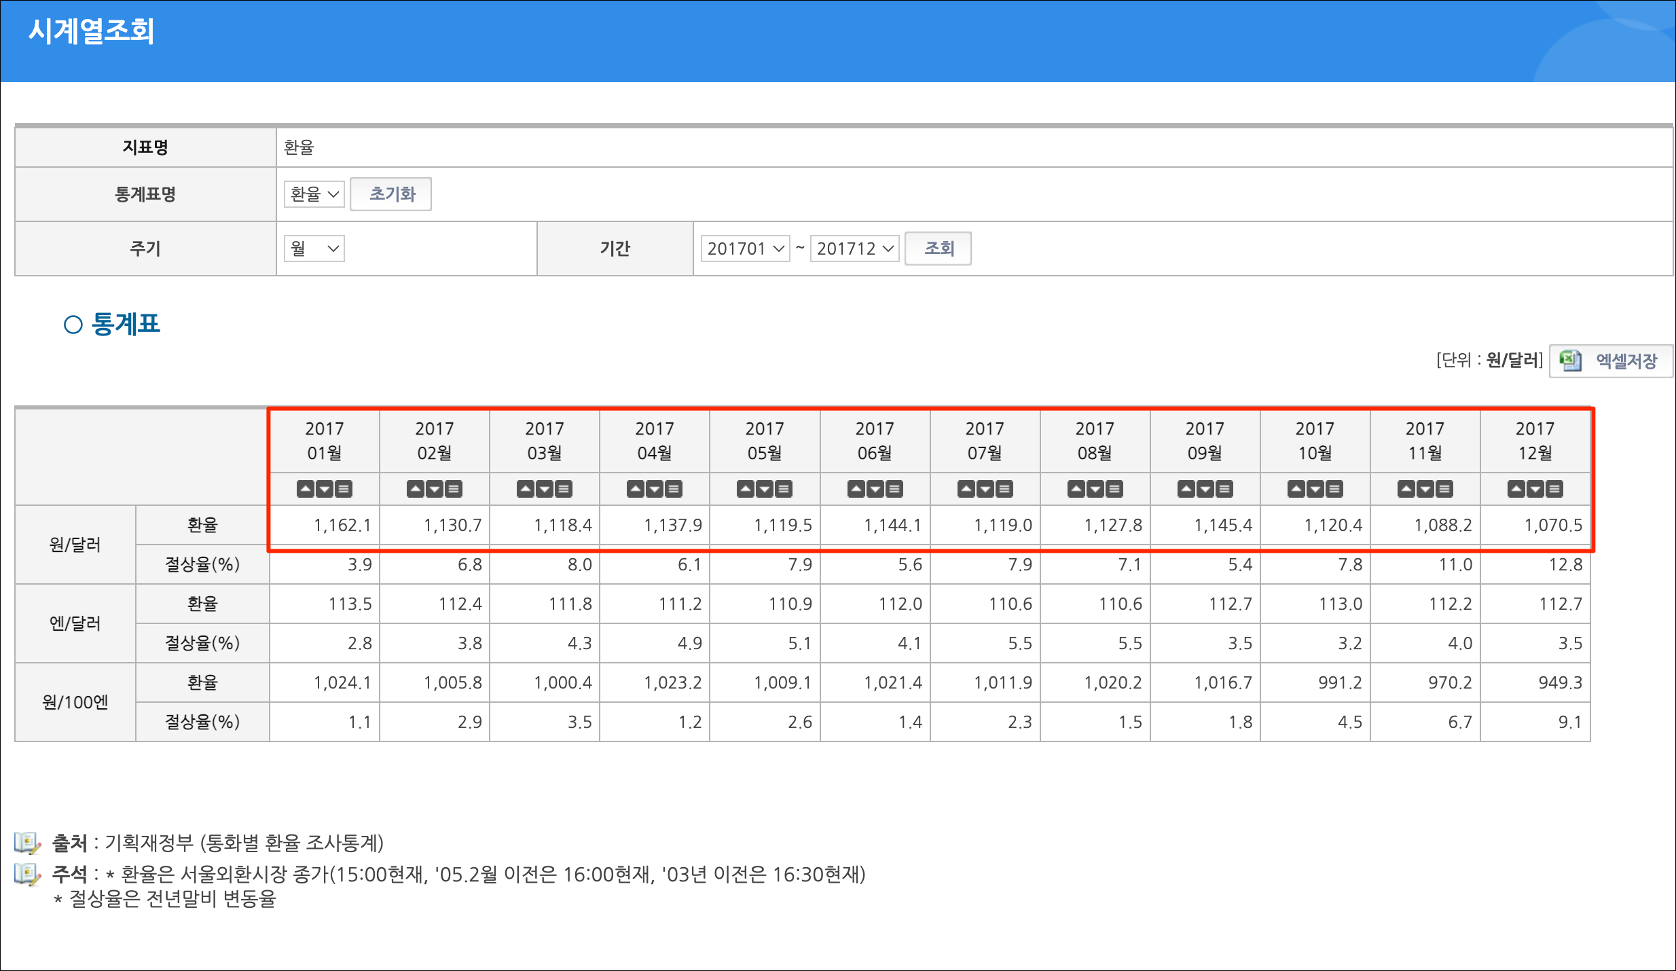Screen dimensions: 1676x971
Task: Sort 2017 05월 column ascending
Action: (x=746, y=489)
